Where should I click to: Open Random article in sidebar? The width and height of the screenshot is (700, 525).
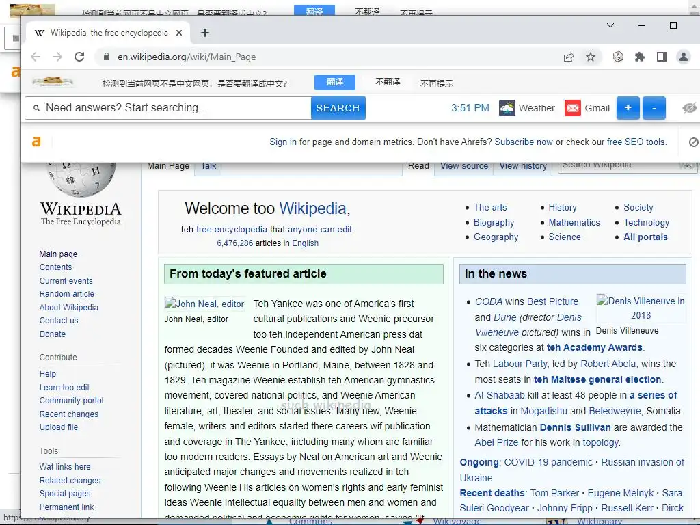pos(66,294)
